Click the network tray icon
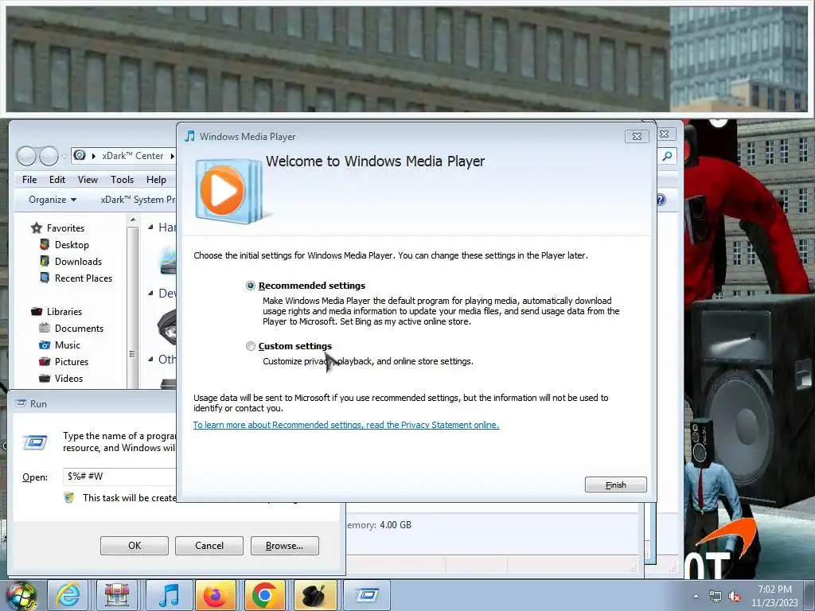The width and height of the screenshot is (815, 611). tap(716, 597)
